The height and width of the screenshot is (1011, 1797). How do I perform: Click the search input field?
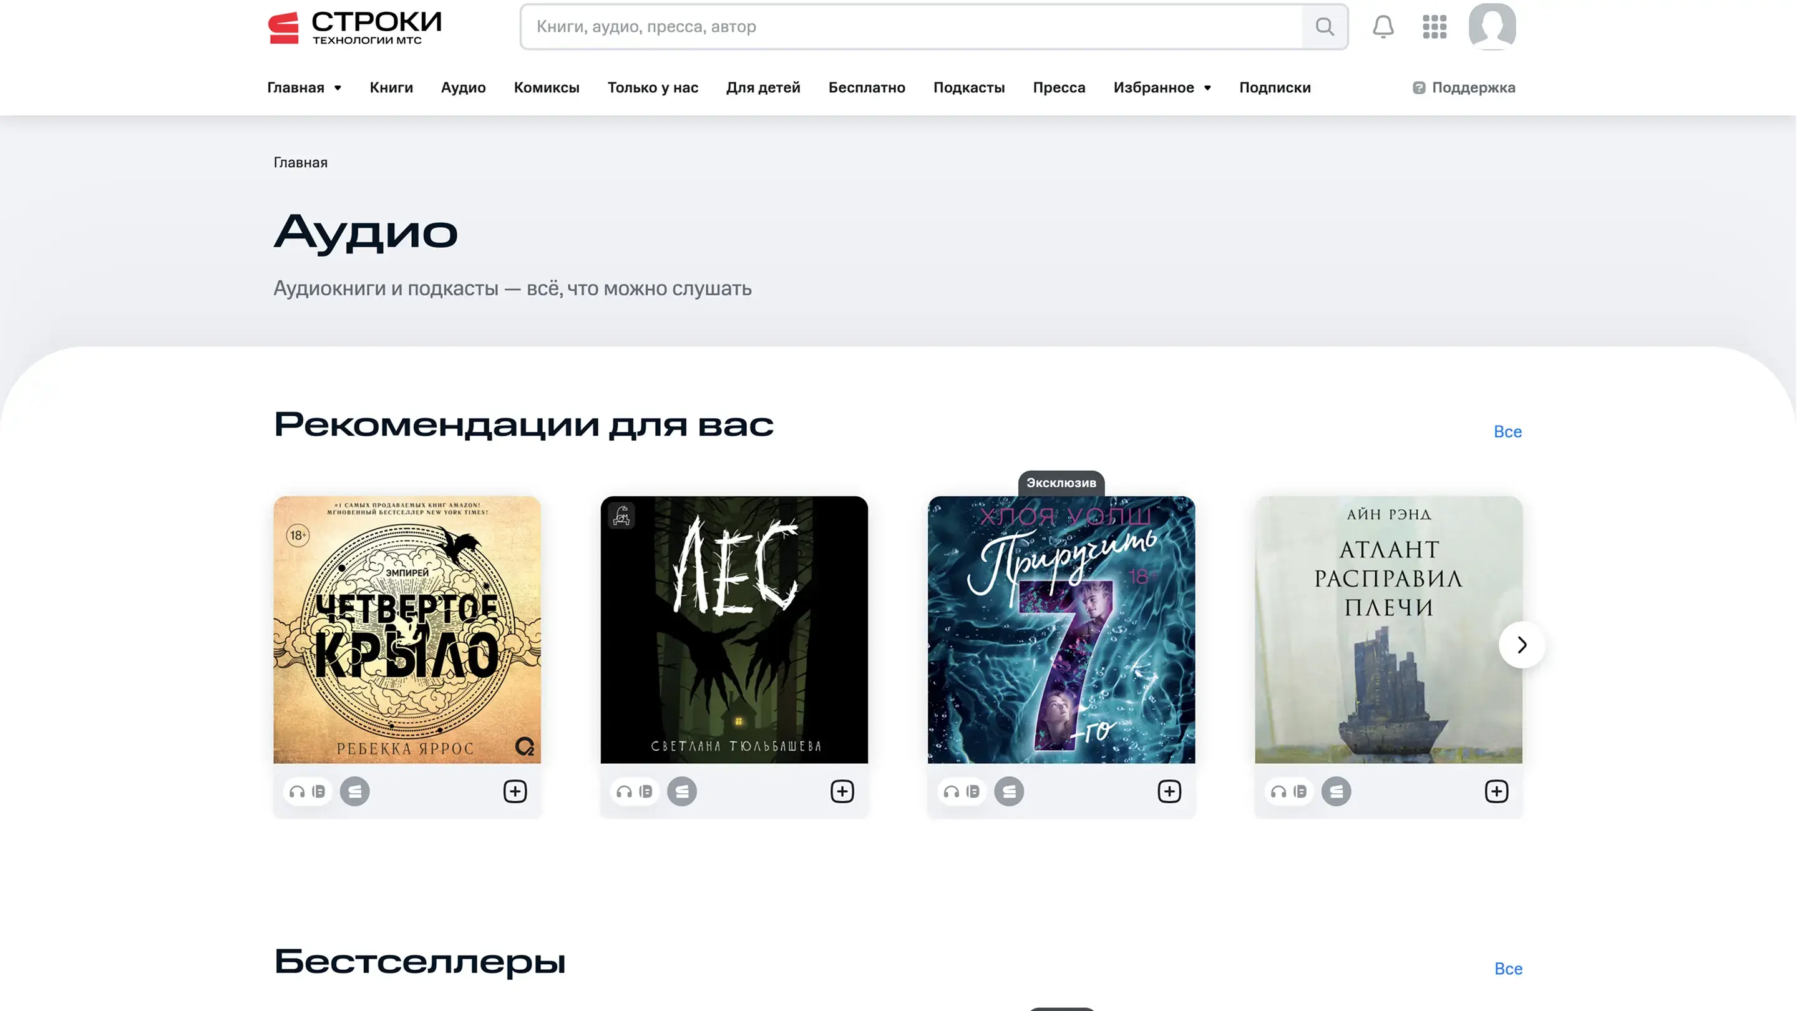pos(911,26)
